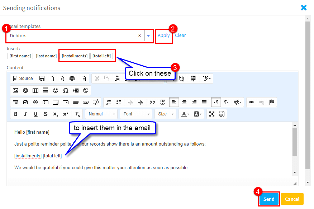
Task: Insert special character using Omega icon
Action: point(66,90)
